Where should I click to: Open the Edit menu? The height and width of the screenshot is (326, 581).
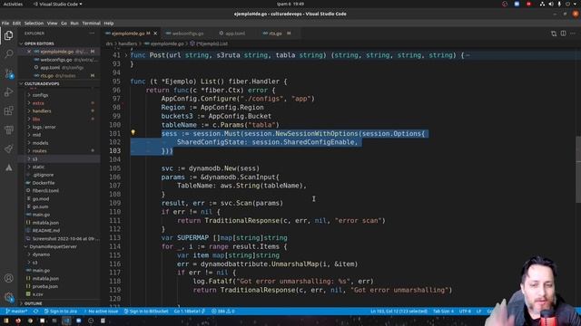[x=16, y=24]
